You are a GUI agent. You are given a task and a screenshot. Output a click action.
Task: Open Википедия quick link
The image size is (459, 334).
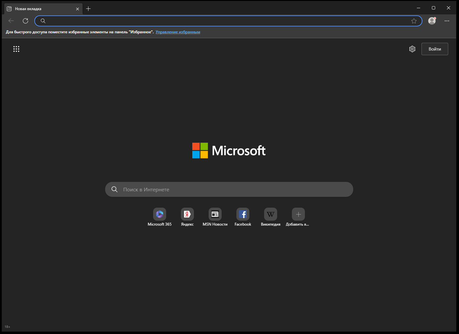tap(271, 217)
